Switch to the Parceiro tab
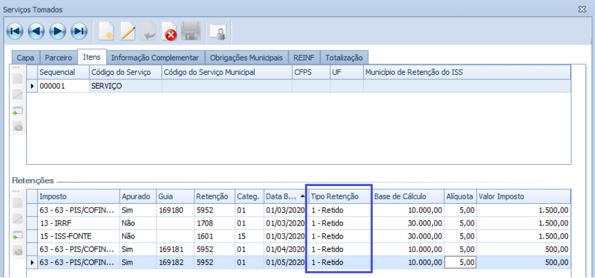 click(x=58, y=58)
